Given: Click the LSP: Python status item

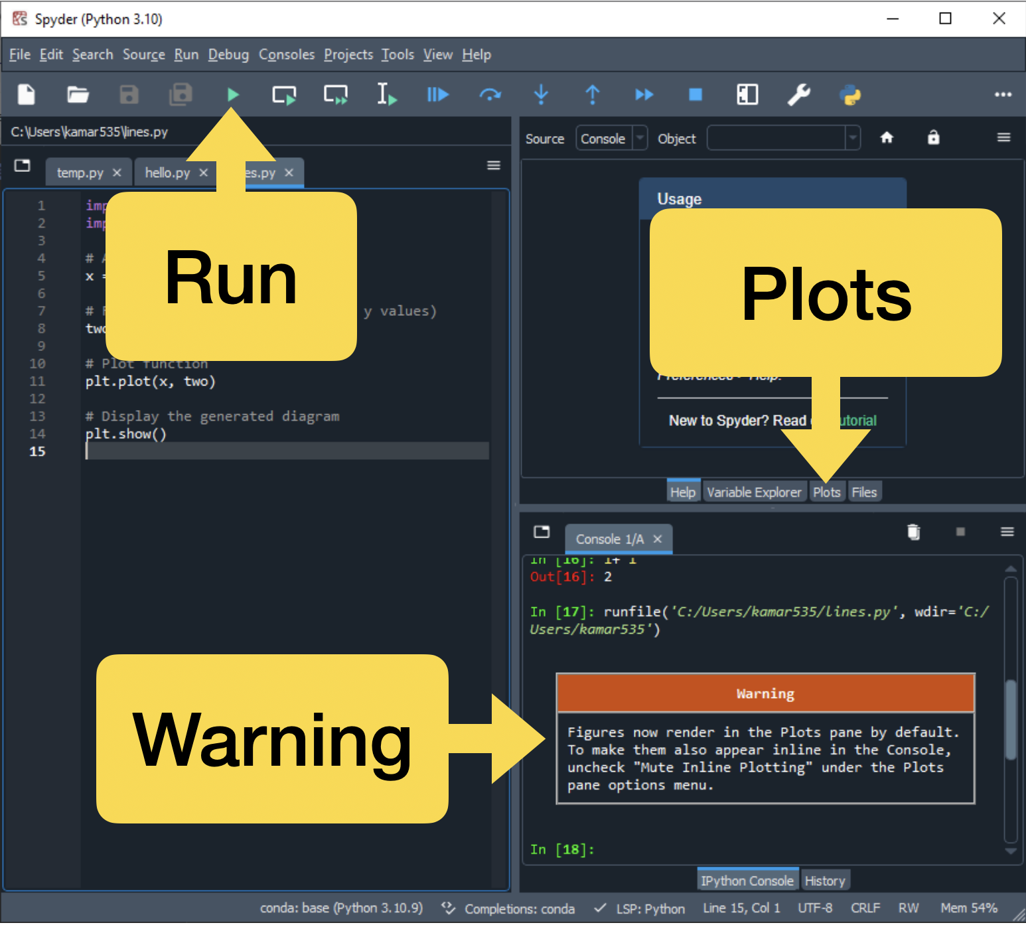Looking at the screenshot, I should coord(640,908).
